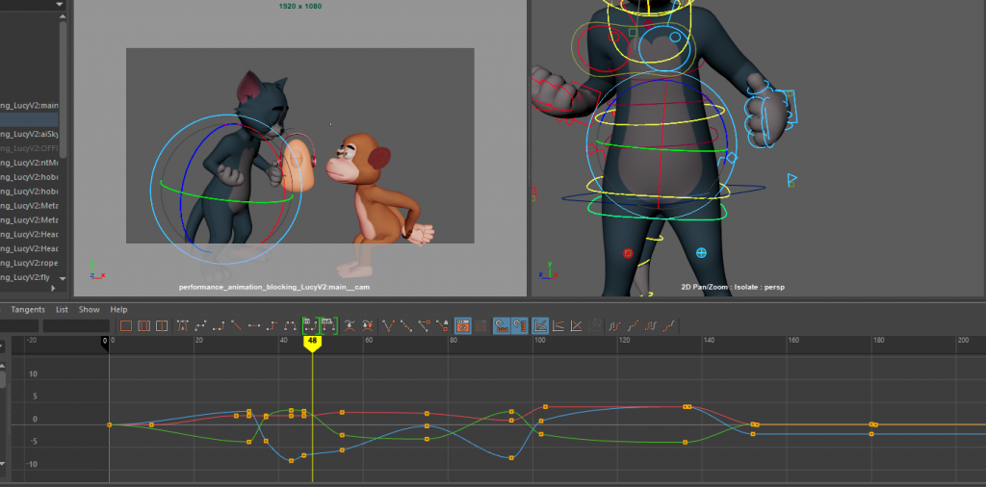The height and width of the screenshot is (487, 986).
Task: Click the outliner scroll up arrow
Action: click(63, 15)
